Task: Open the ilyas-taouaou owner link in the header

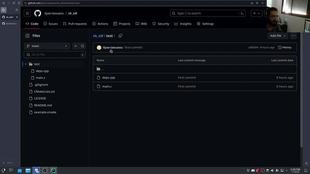Action: pyautogui.click(x=54, y=13)
